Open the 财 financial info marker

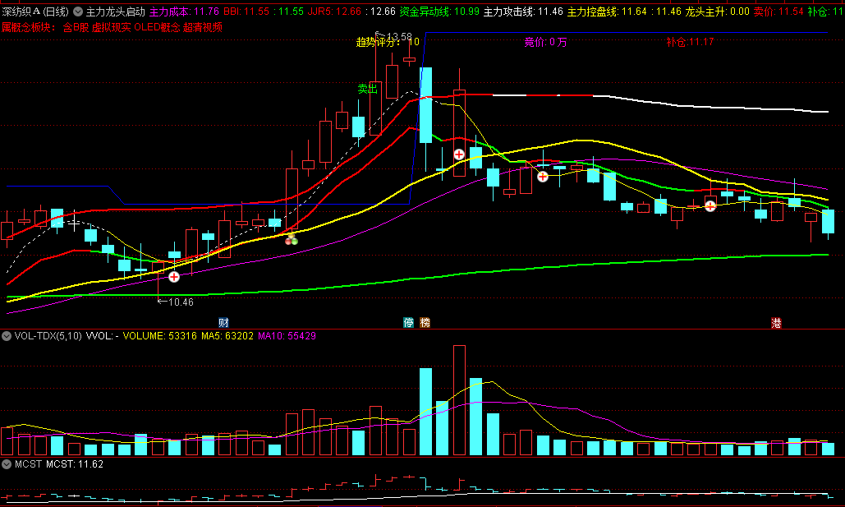point(223,323)
